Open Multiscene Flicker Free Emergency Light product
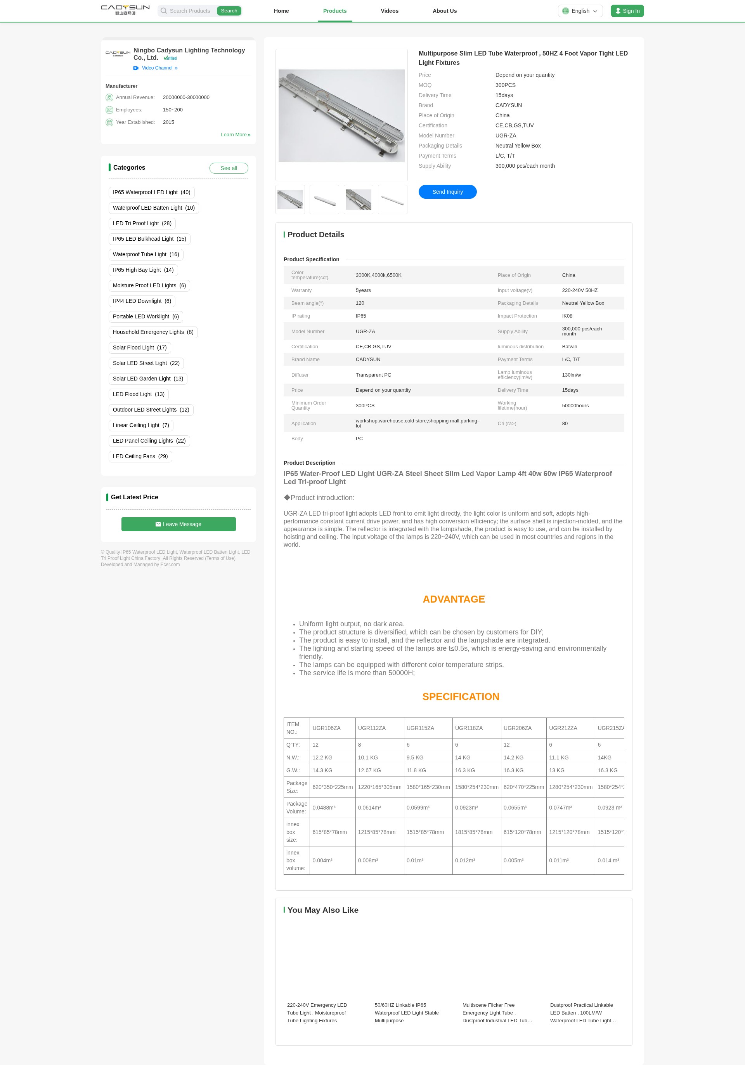Screen dimensions: 745x1065 click(x=497, y=1013)
